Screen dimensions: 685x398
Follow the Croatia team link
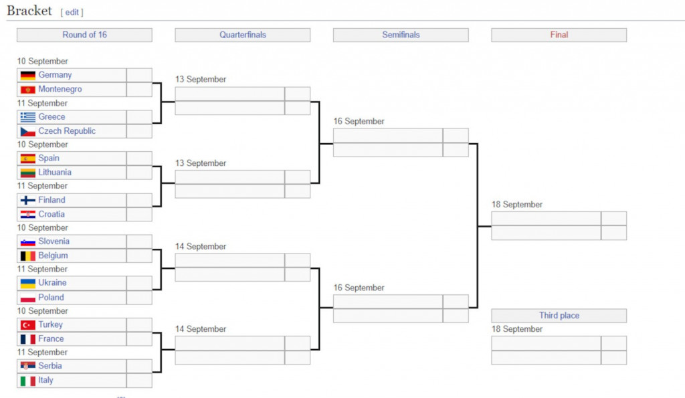[52, 214]
